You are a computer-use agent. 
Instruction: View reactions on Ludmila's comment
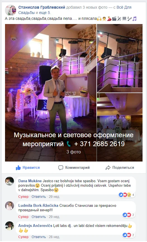129,215
